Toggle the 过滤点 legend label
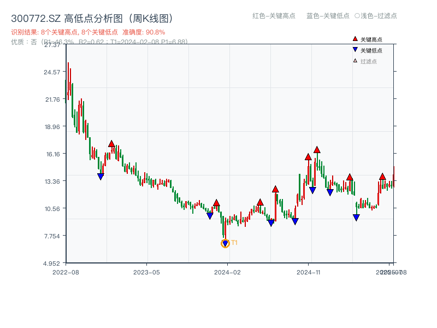This screenshot has height=328, width=437. [x=369, y=61]
